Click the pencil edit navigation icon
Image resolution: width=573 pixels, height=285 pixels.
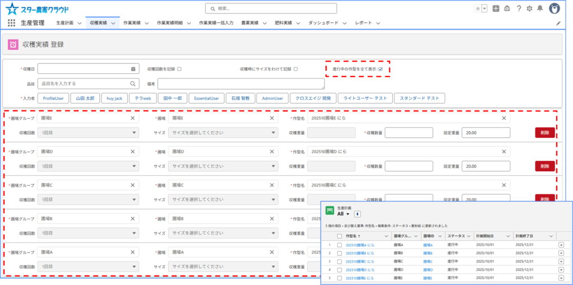point(558,24)
